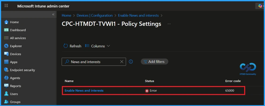
Task: Sort by the Status column header
Action: click(x=150, y=81)
